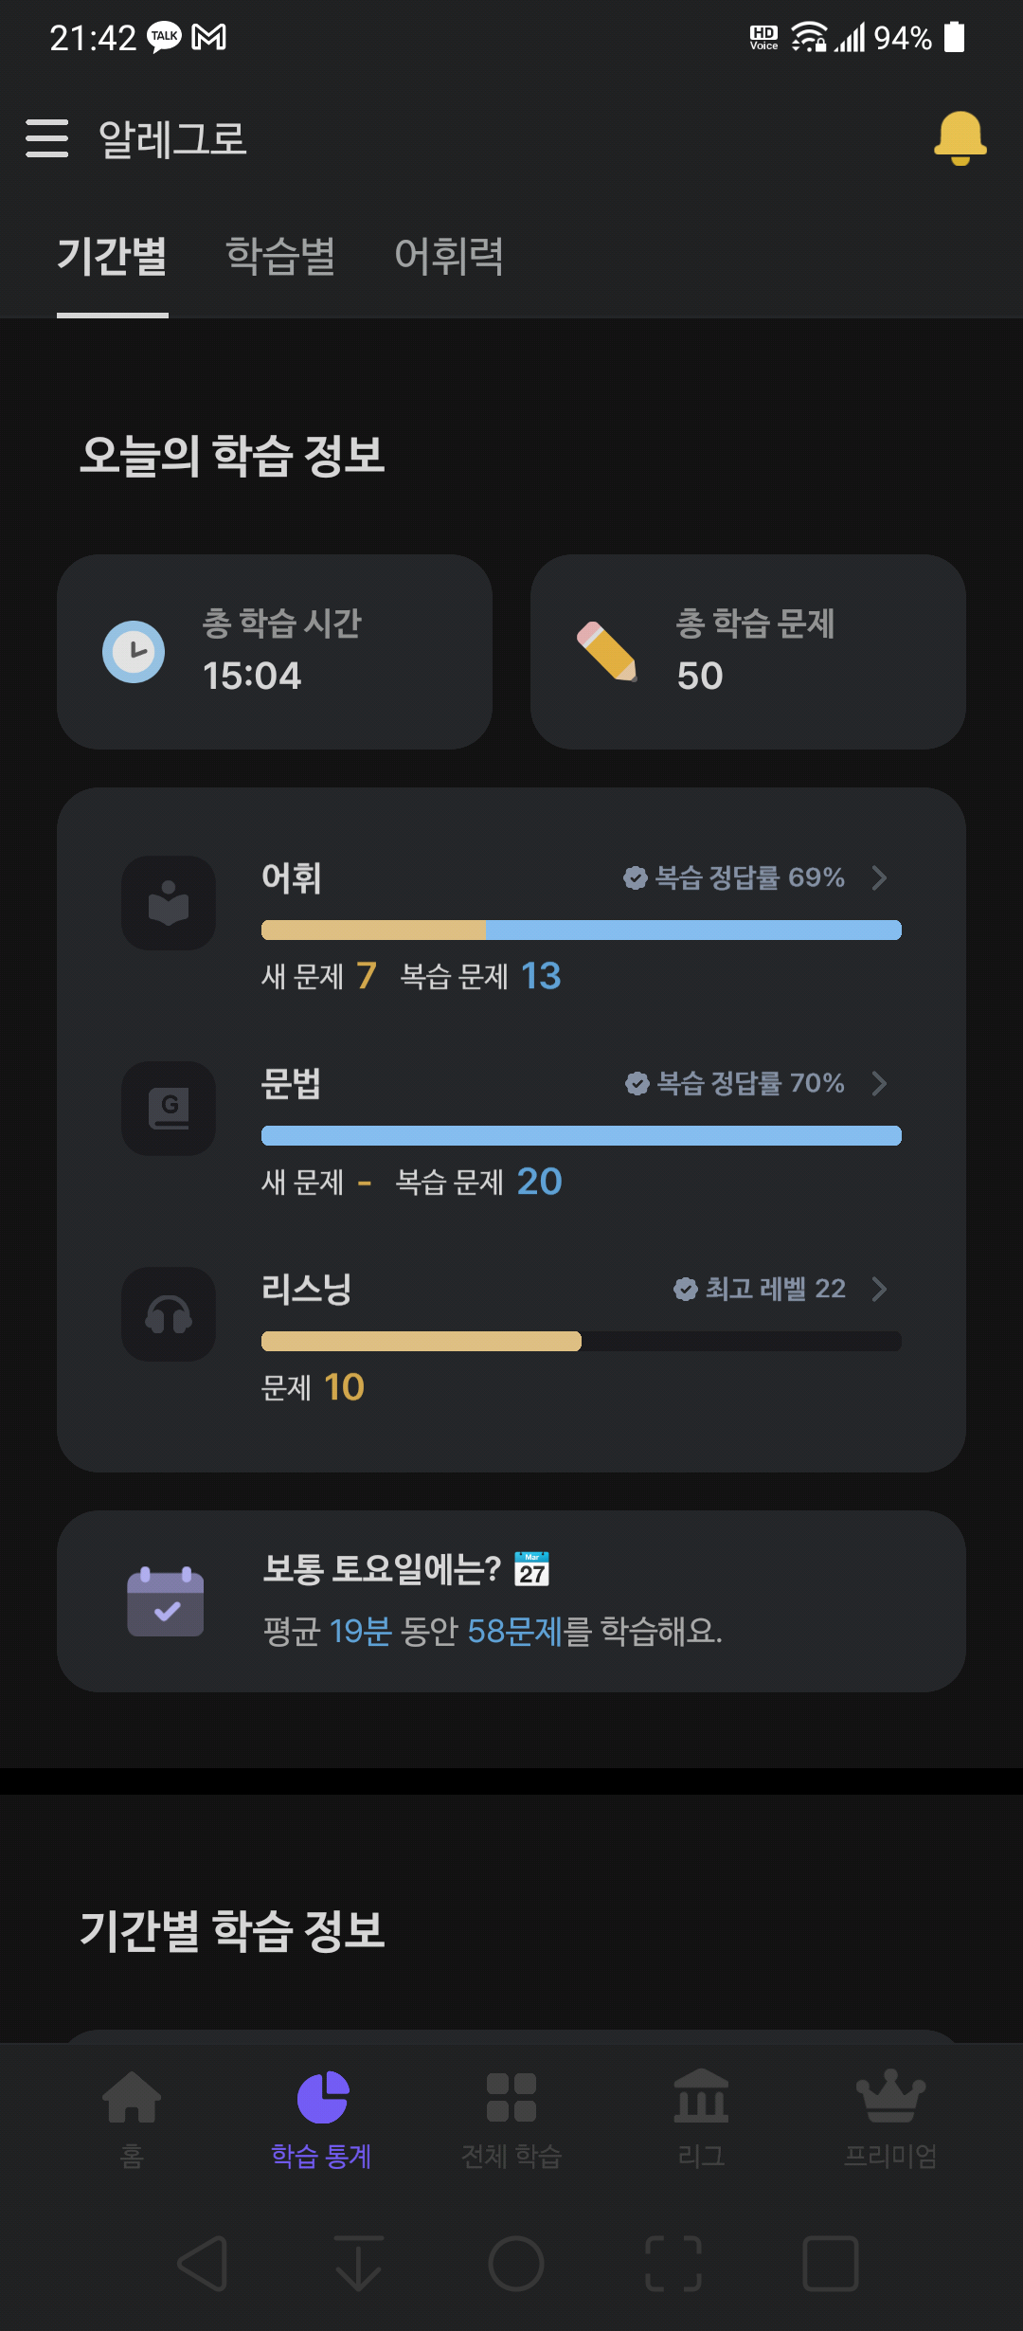1023x2331 pixels.
Task: Go to 리그 league icon
Action: [x=701, y=2095]
